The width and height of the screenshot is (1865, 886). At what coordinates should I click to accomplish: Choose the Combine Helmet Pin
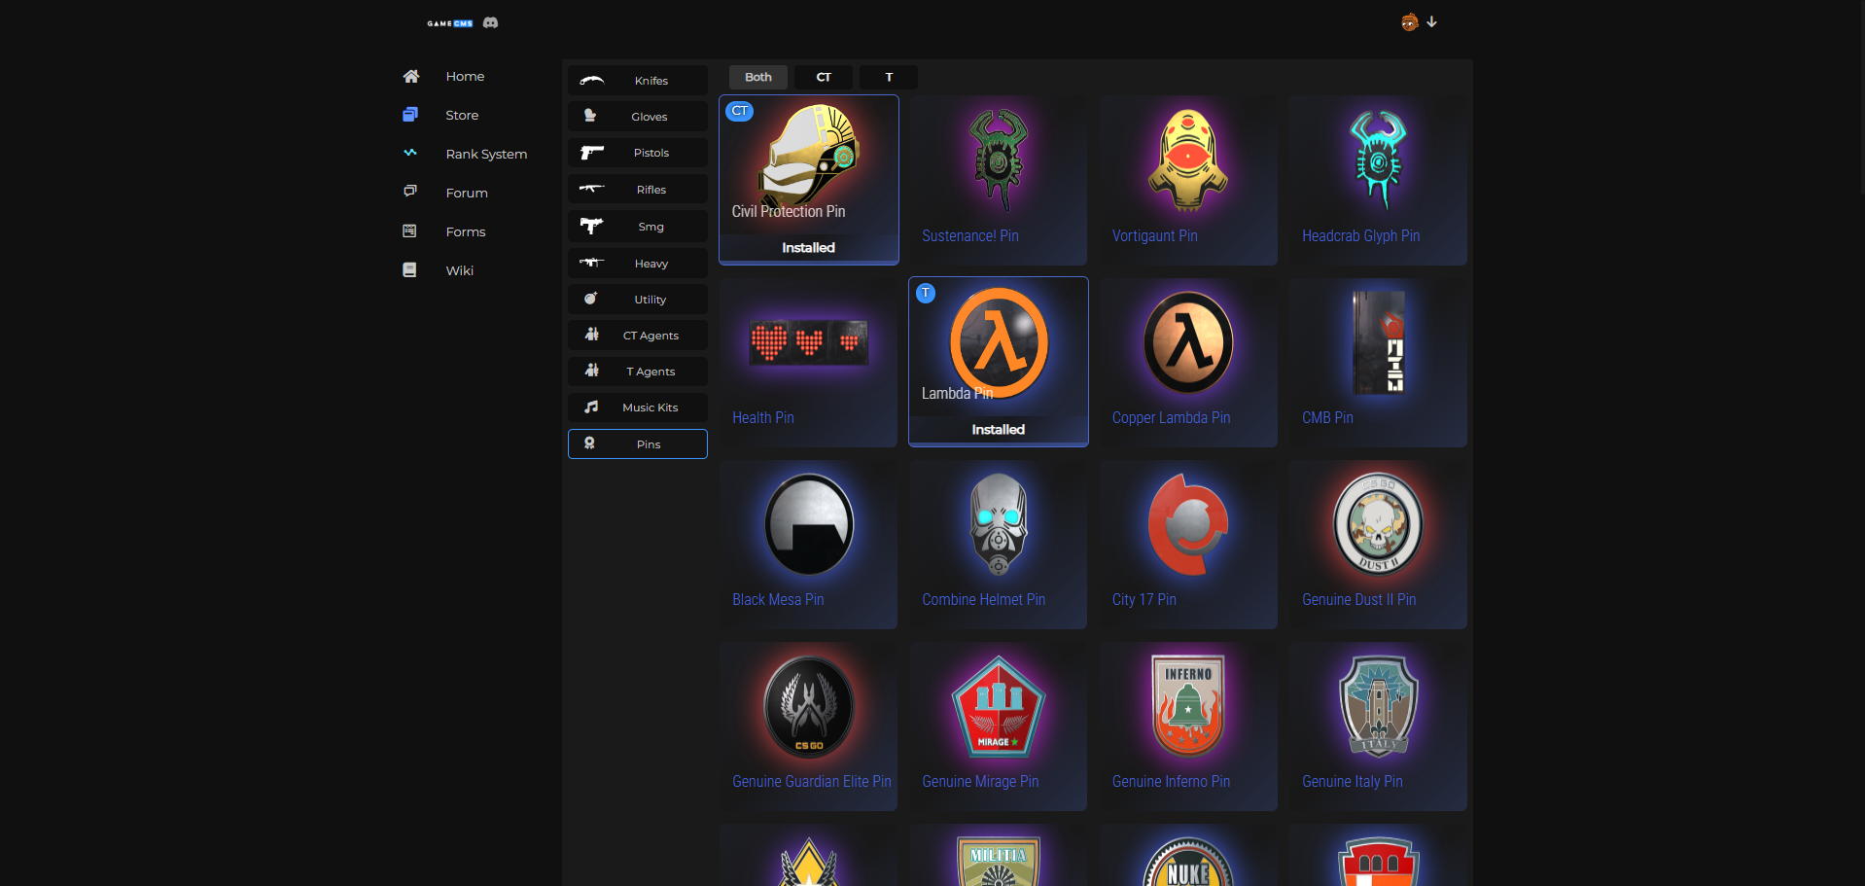[x=999, y=544]
